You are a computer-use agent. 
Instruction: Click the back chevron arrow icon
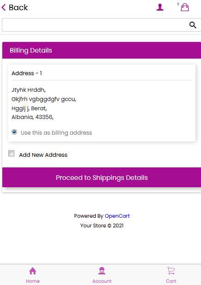click(4, 7)
